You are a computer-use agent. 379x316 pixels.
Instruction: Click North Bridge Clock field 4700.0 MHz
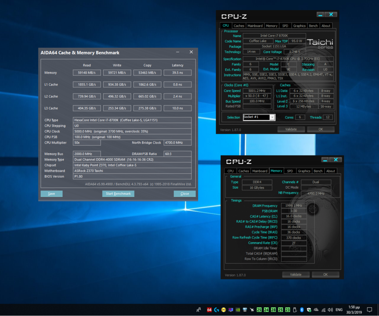click(177, 143)
